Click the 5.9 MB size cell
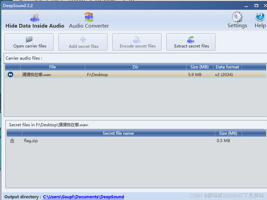 195,75
